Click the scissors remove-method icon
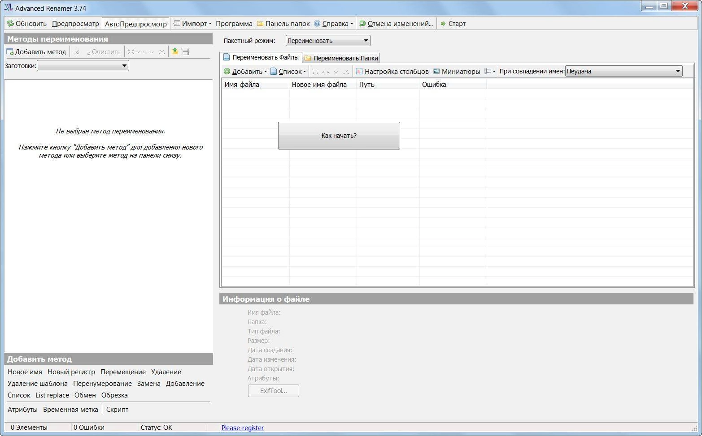Screen dimensions: 702x436 click(x=77, y=52)
